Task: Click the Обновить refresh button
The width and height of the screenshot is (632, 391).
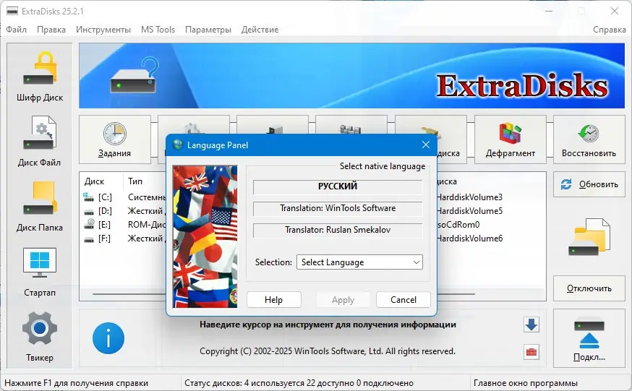Action: coord(589,184)
